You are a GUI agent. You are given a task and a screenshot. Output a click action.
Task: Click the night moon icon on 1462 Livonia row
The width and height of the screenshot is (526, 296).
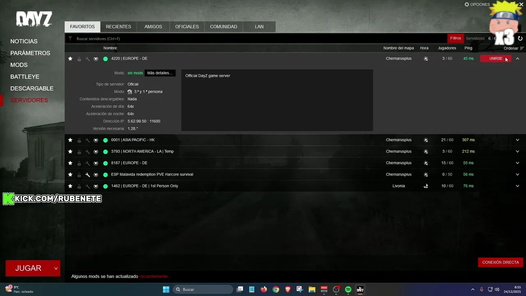tap(426, 186)
